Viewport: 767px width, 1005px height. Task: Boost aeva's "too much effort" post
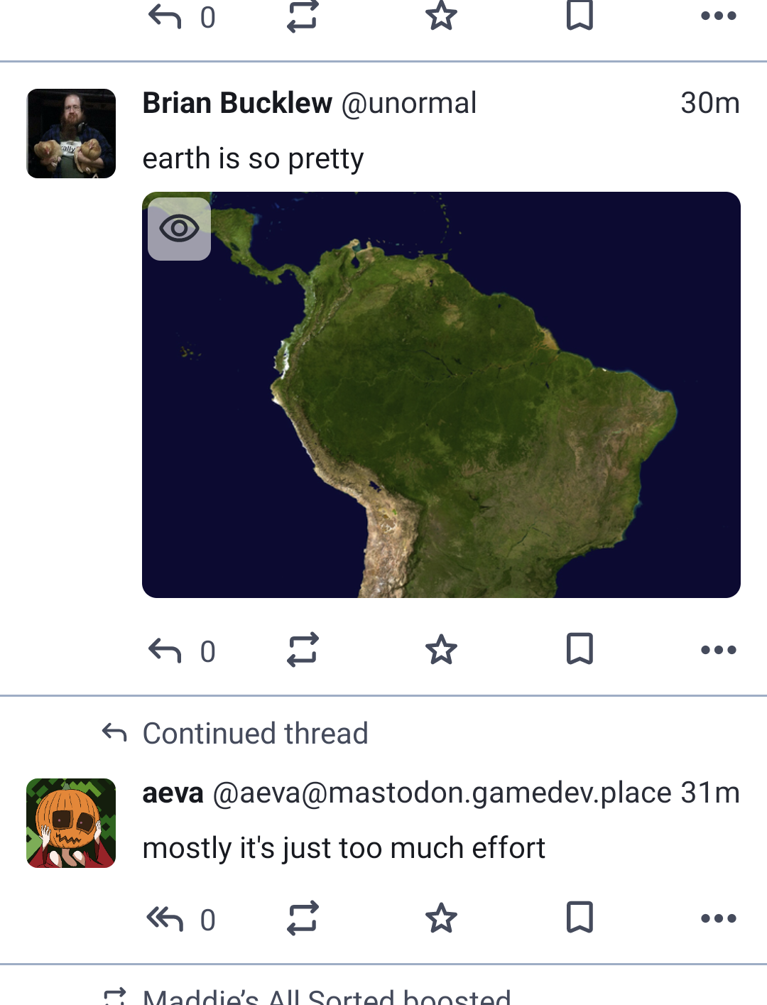click(x=303, y=918)
